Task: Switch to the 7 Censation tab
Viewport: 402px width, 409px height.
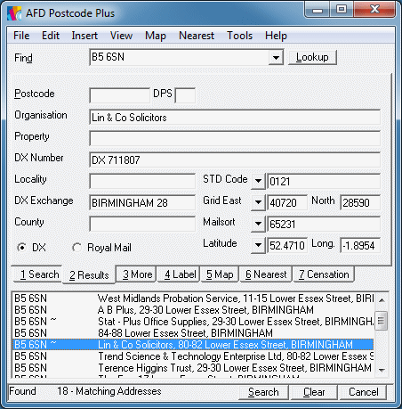Action: click(324, 274)
